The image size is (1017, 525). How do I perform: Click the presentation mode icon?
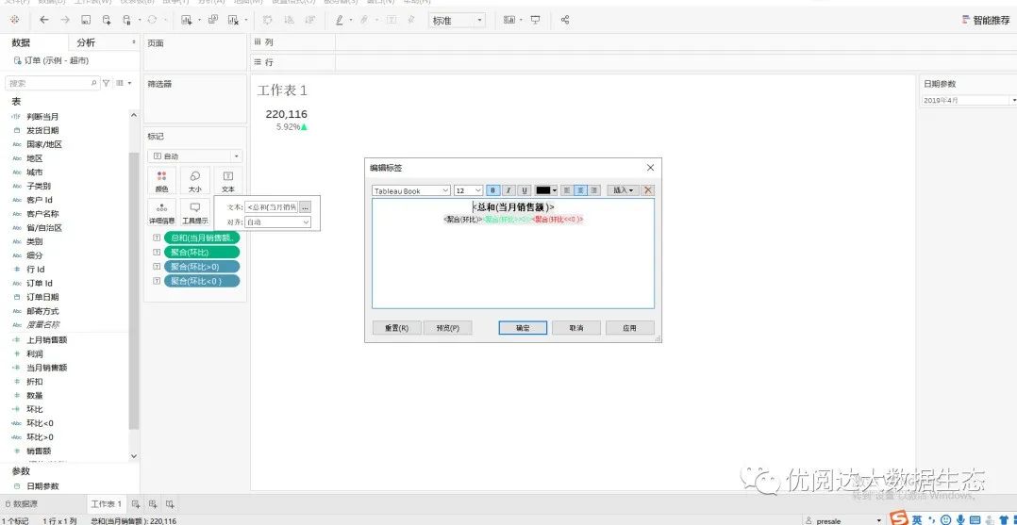[536, 20]
